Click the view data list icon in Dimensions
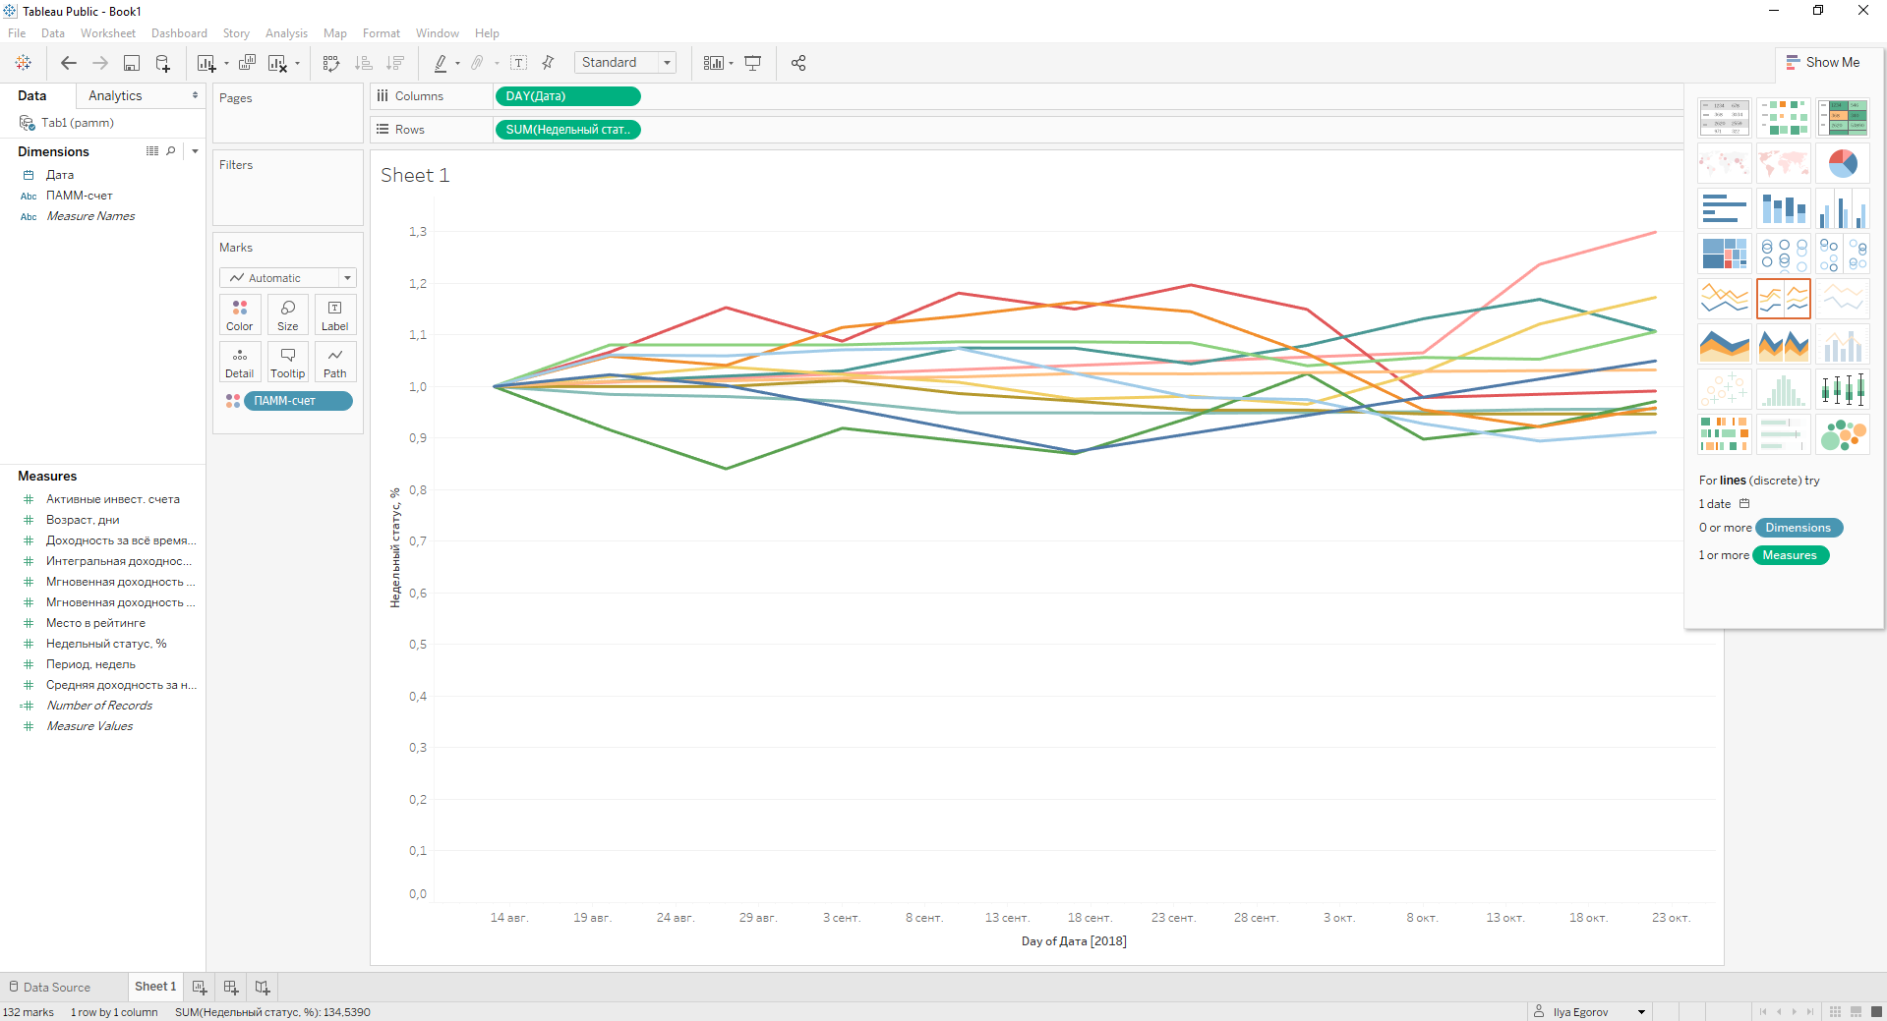This screenshot has height=1021, width=1887. coord(152,151)
